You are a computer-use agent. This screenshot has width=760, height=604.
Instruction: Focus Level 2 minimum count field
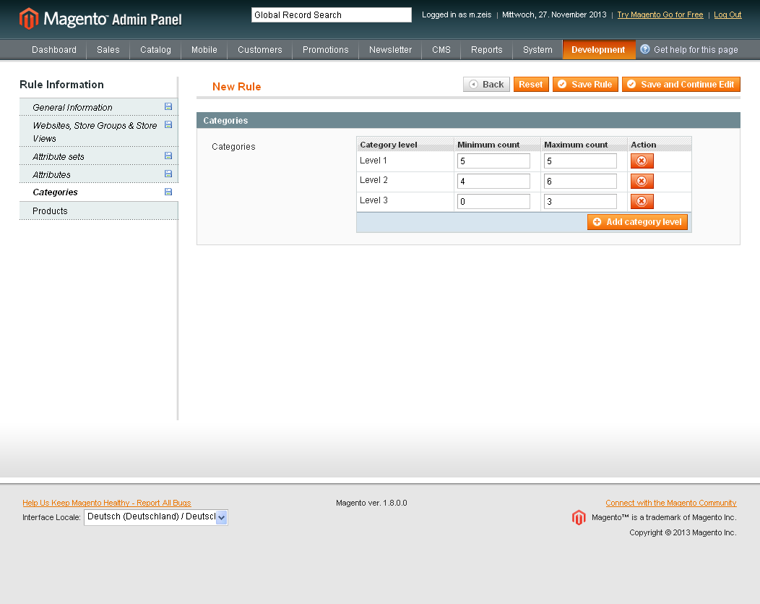tap(493, 181)
